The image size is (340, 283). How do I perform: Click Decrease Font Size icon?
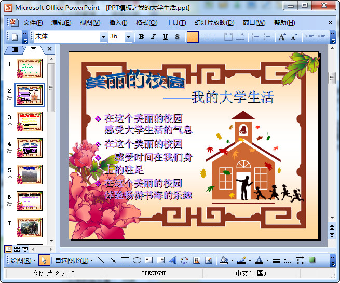point(294,37)
